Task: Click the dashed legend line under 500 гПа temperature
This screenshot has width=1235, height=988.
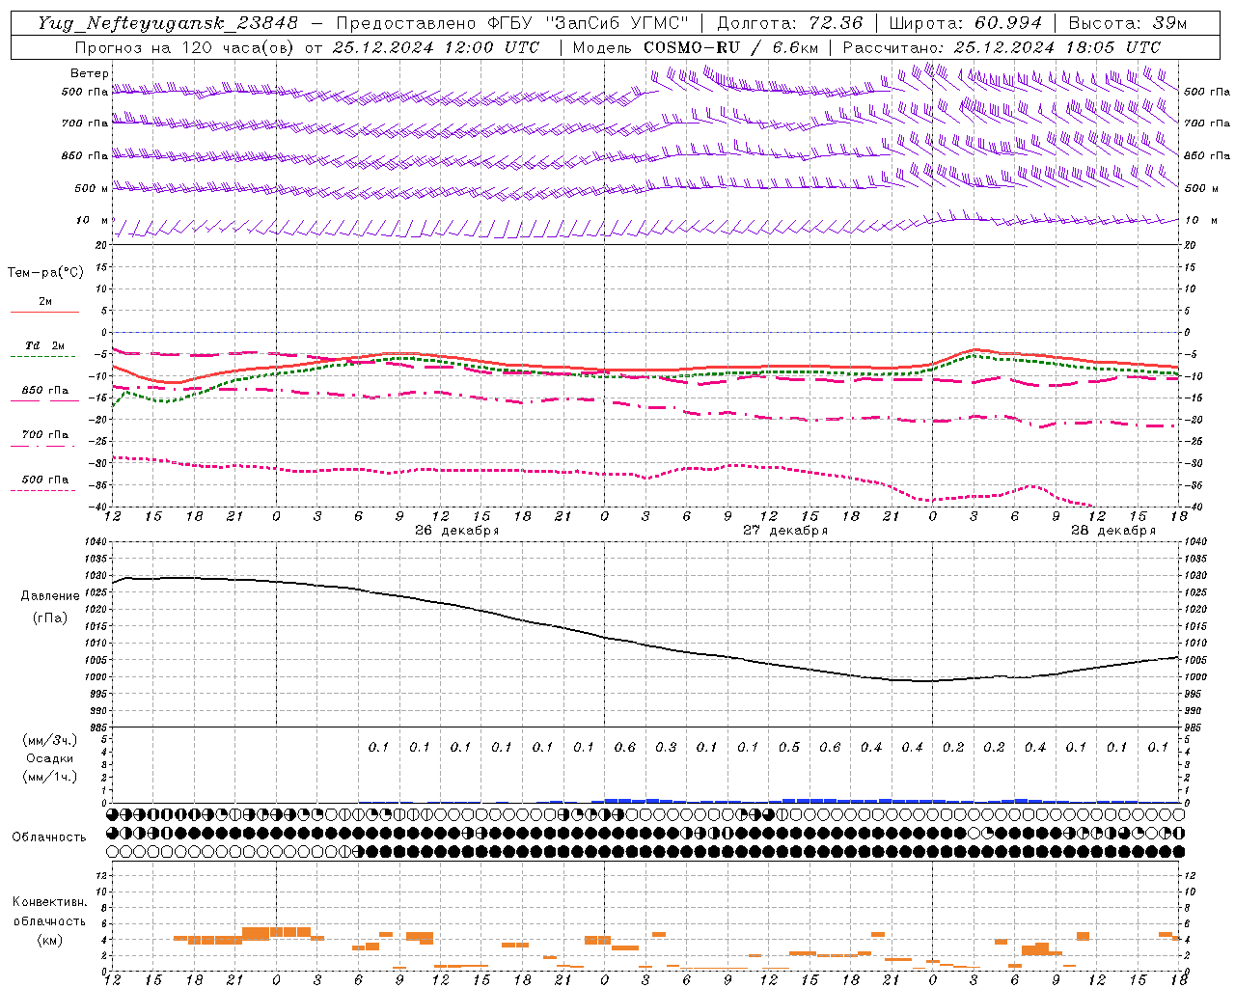Action: coord(43,491)
